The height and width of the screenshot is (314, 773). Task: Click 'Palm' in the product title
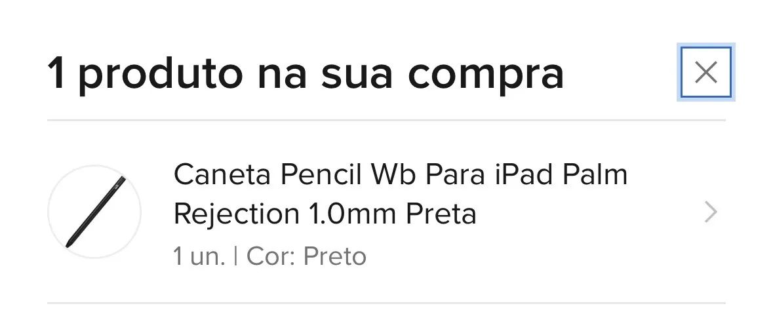point(596,175)
